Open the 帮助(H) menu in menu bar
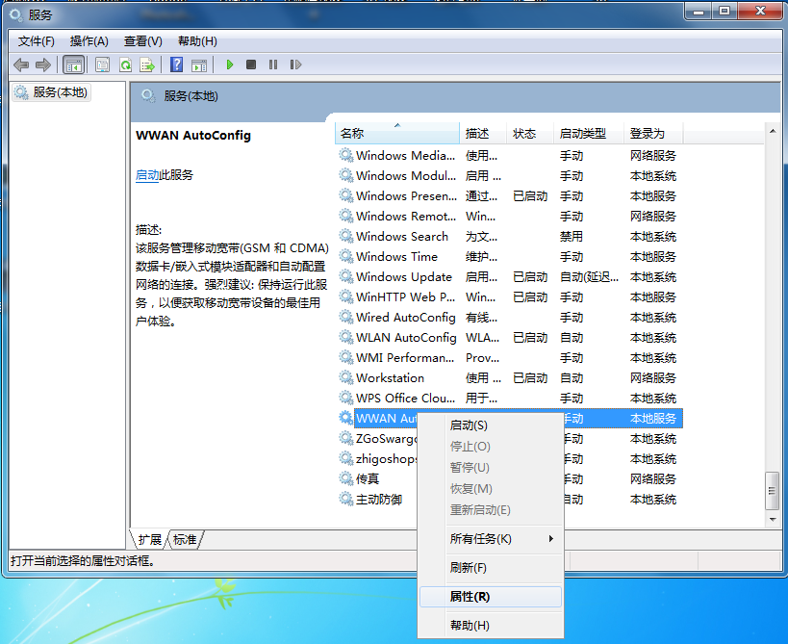The width and height of the screenshot is (788, 644). click(197, 41)
